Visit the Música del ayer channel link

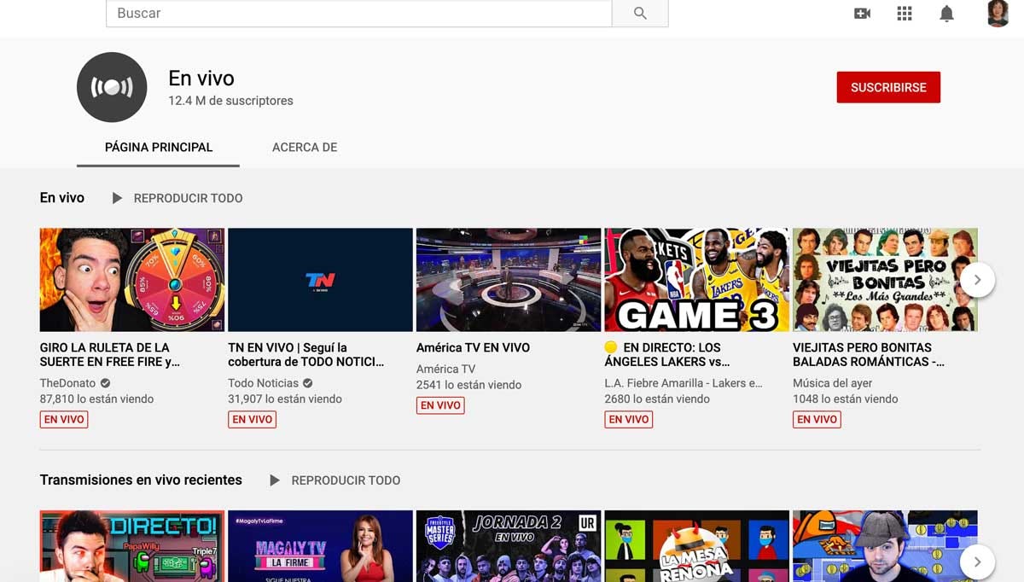(834, 383)
